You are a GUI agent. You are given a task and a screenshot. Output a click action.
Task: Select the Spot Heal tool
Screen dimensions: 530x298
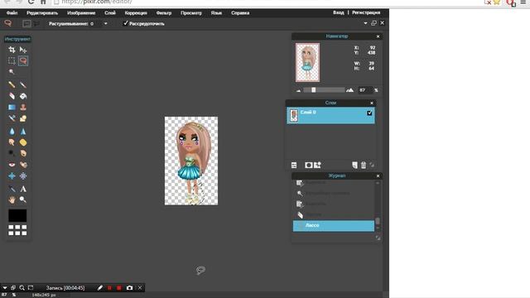tap(23, 165)
